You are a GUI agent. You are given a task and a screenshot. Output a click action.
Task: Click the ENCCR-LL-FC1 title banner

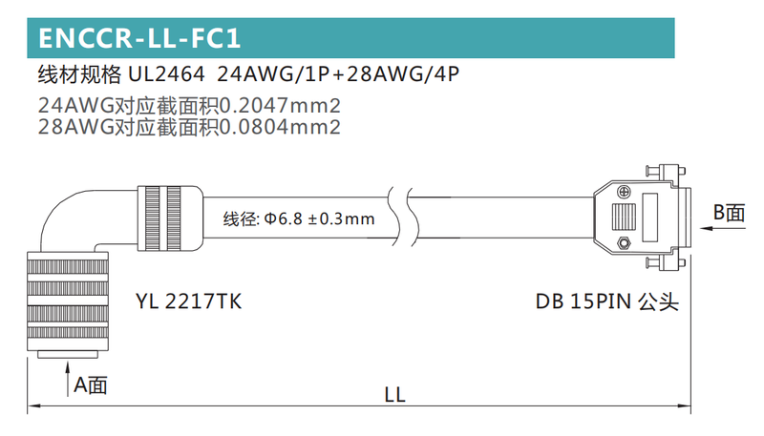pos(350,38)
